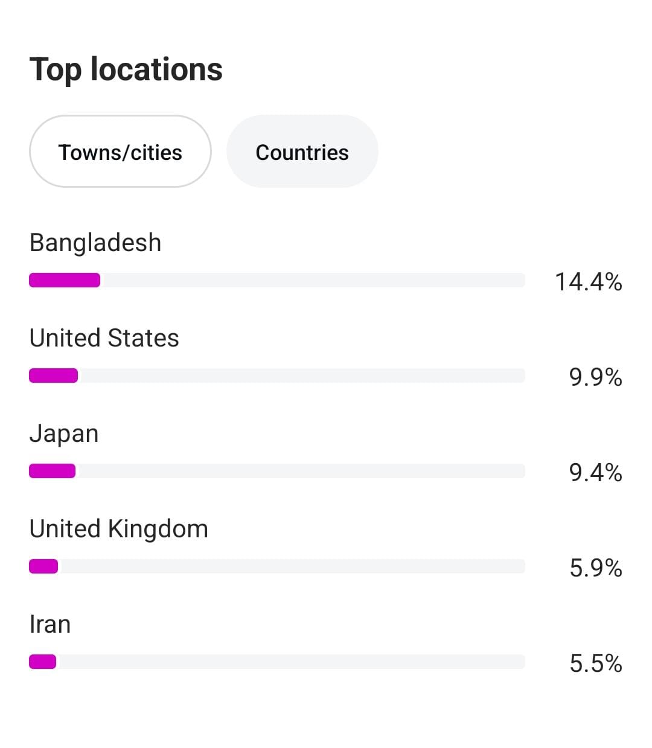Switch to the Towns/cities tab
Viewport: 652px width, 748px height.
click(x=120, y=152)
